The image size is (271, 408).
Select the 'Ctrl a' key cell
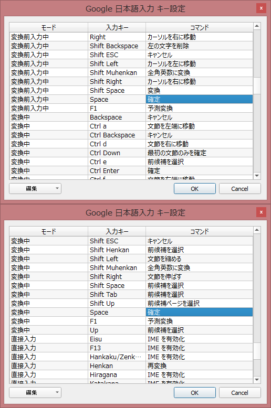click(x=117, y=126)
